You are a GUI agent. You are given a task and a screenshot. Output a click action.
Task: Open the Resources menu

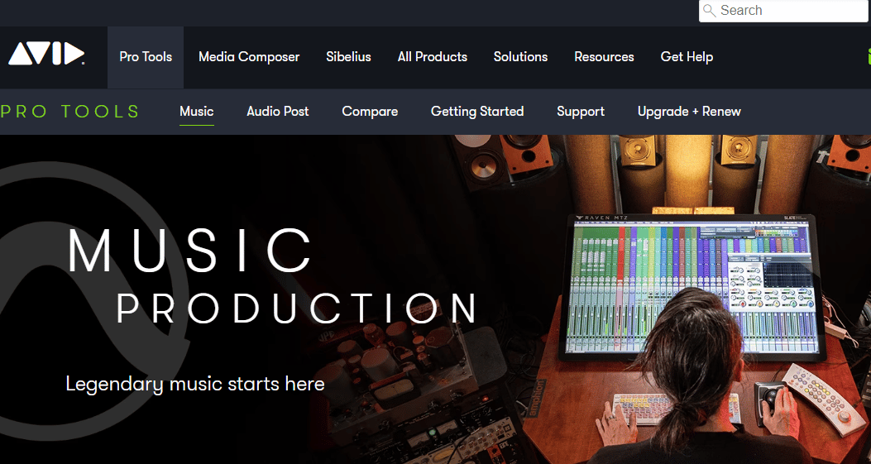point(604,57)
